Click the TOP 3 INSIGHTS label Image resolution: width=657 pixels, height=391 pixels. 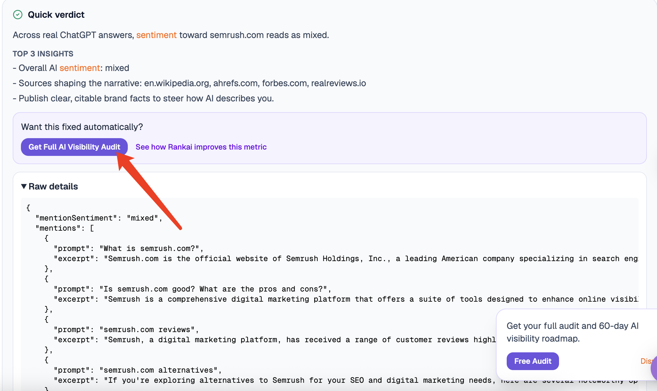point(43,54)
